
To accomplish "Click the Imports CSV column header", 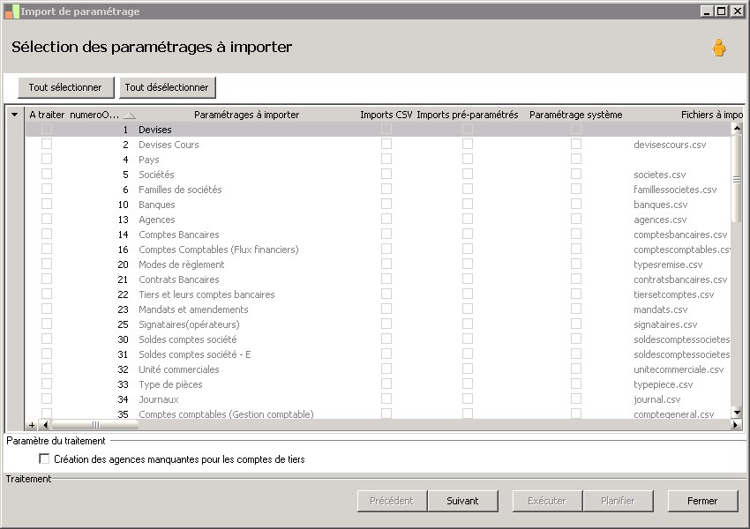I will (x=386, y=115).
